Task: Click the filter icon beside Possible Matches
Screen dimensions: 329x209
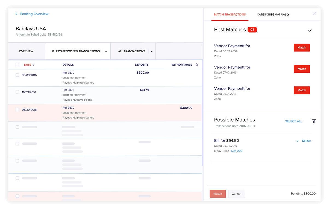Action: click(x=314, y=121)
